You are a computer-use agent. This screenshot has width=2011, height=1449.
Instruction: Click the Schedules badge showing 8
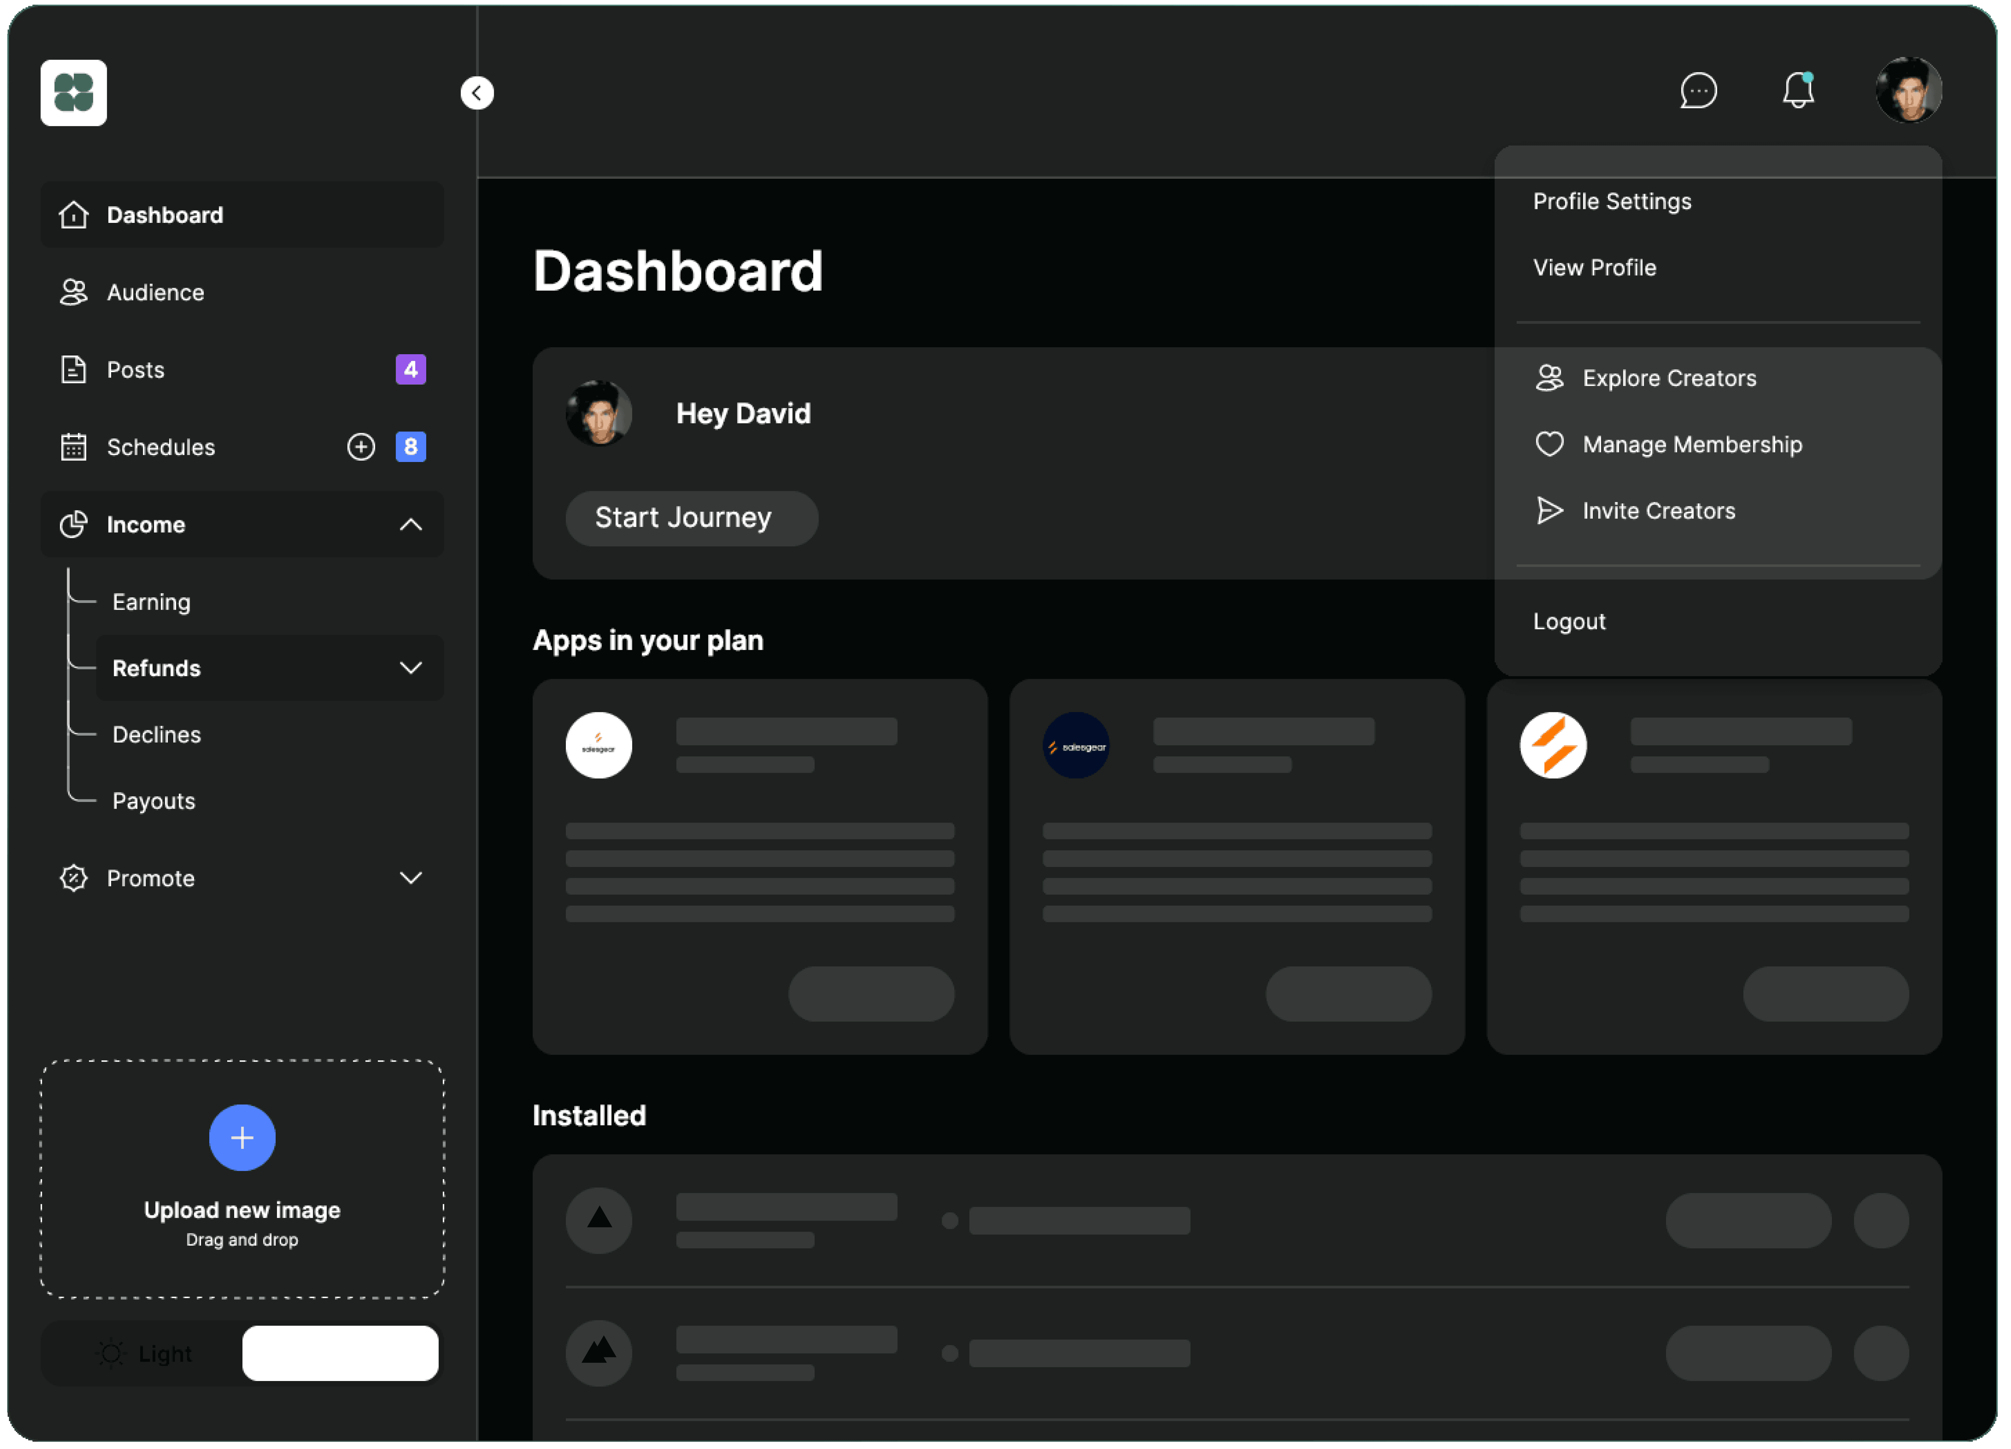tap(411, 447)
